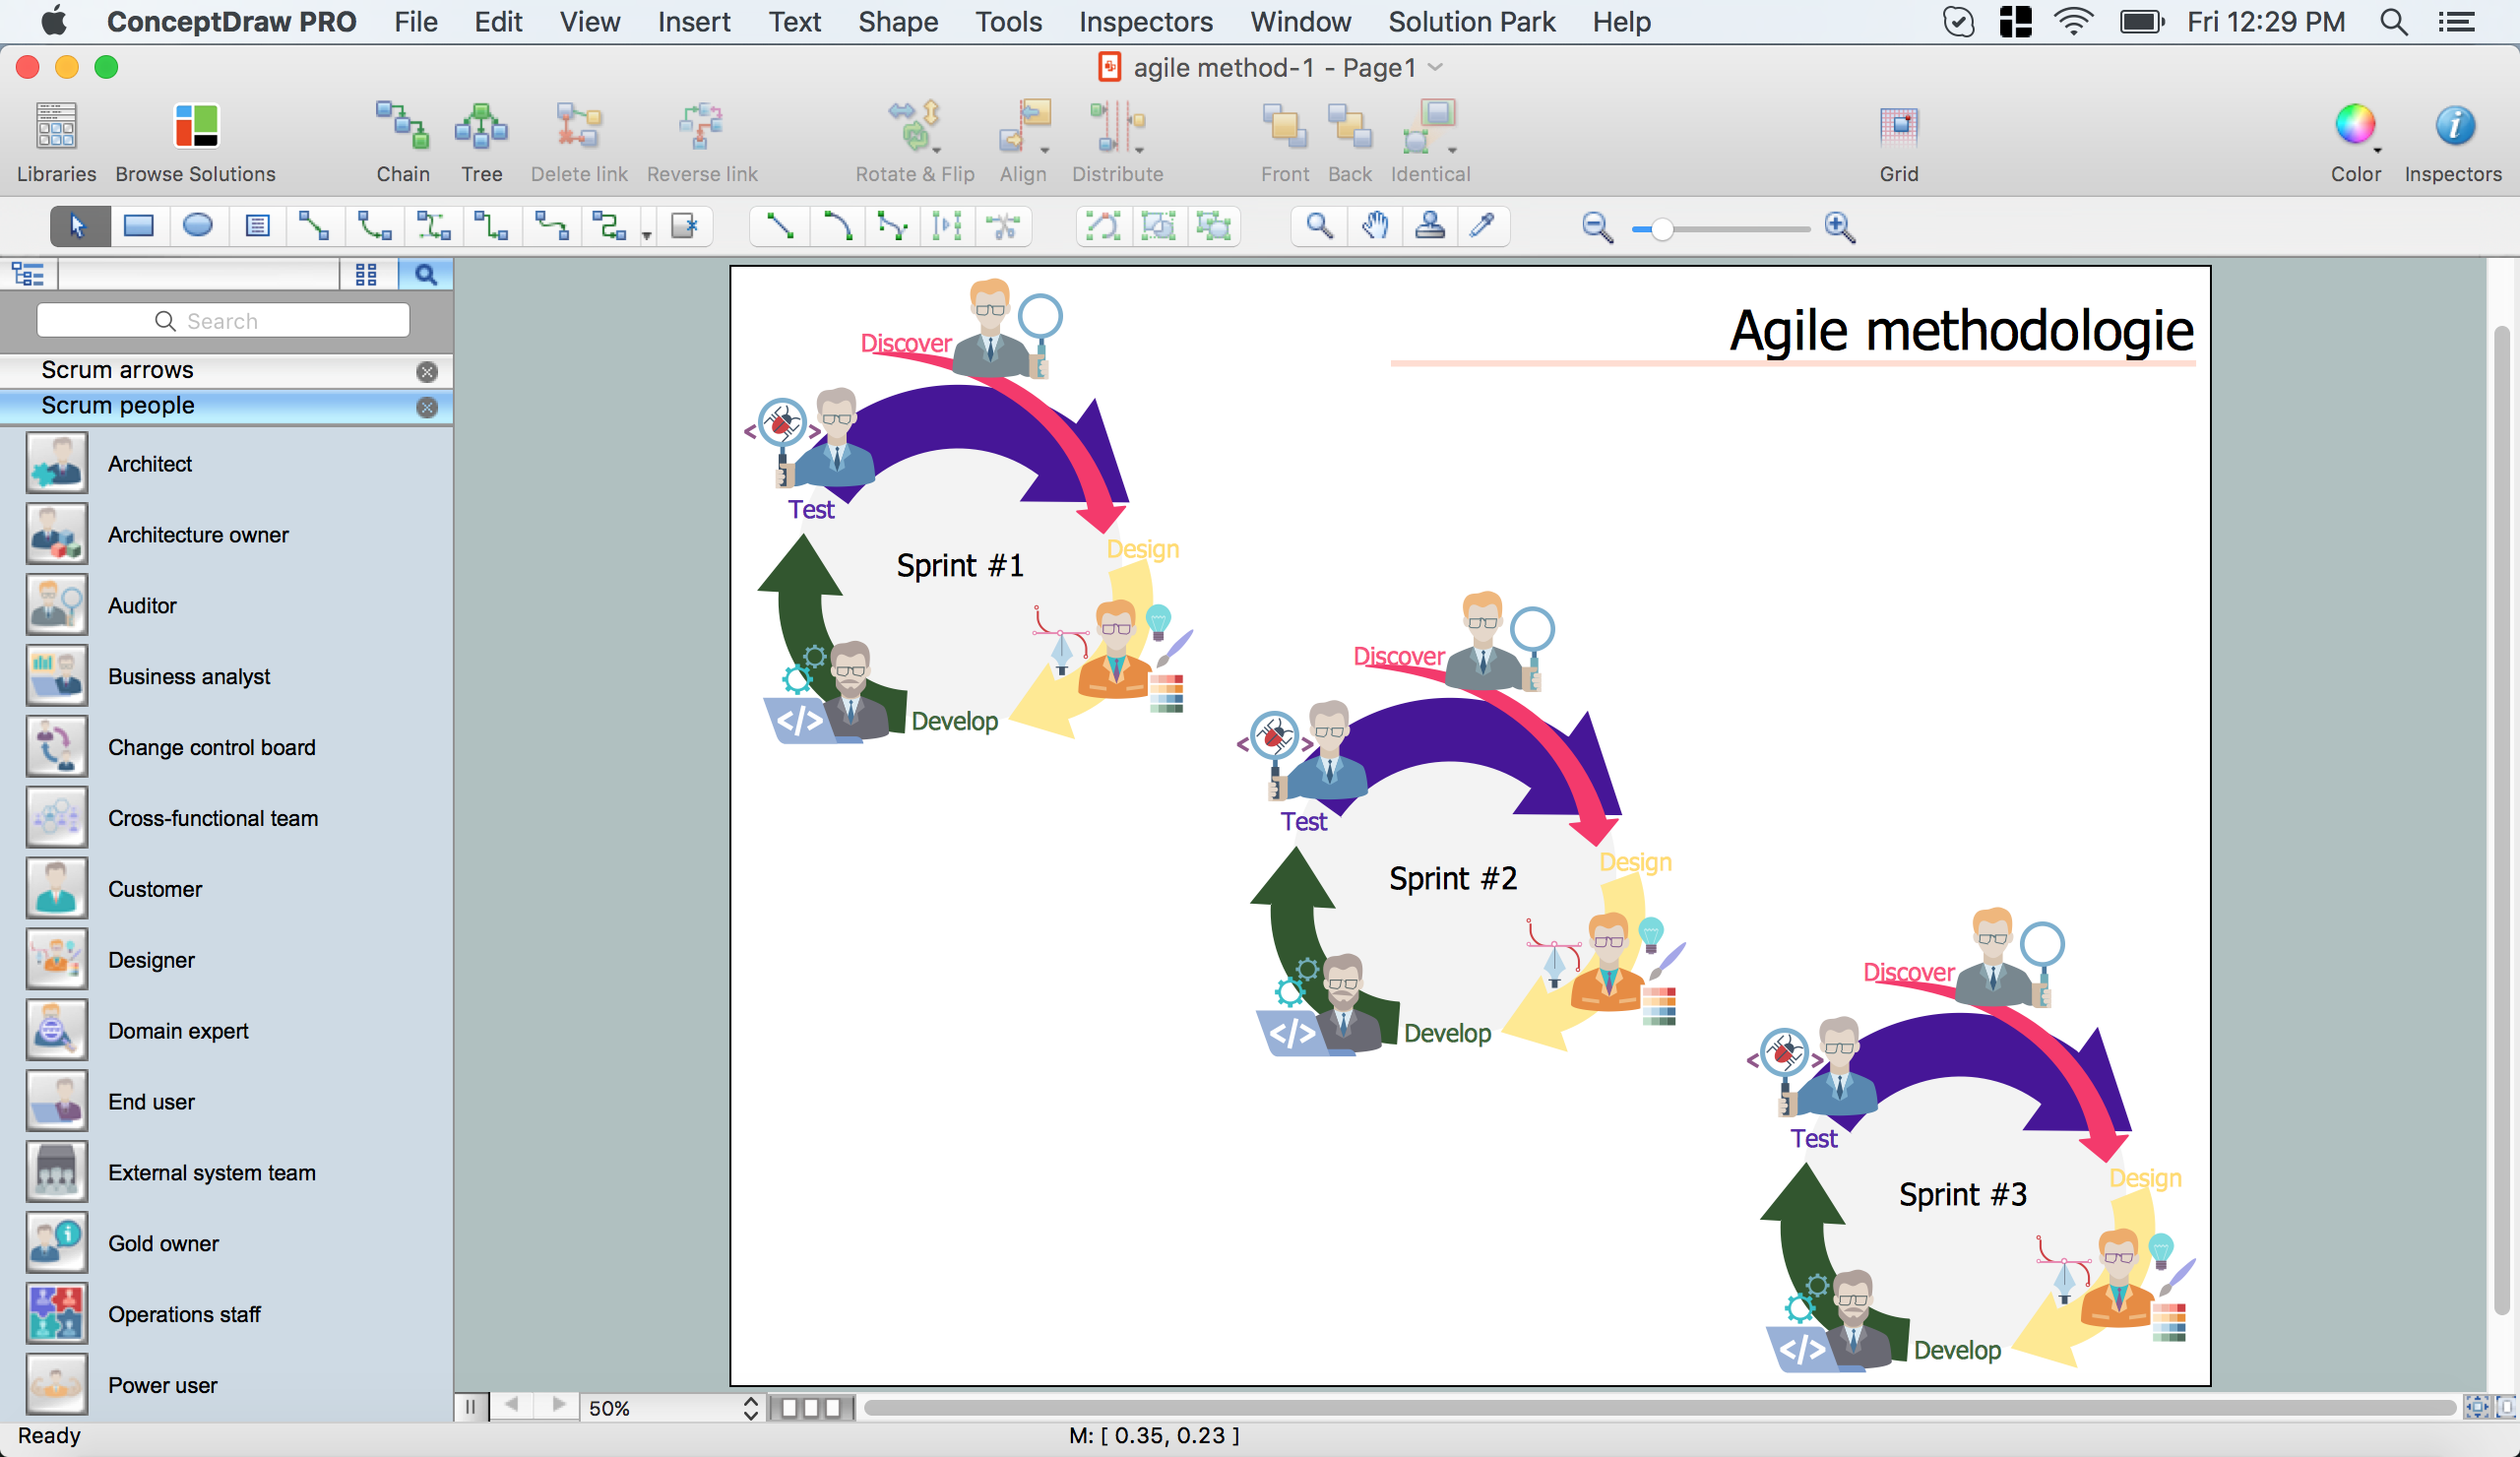Enable the Libraries panel view
Screen dimensions: 2520x1457
coord(55,139)
